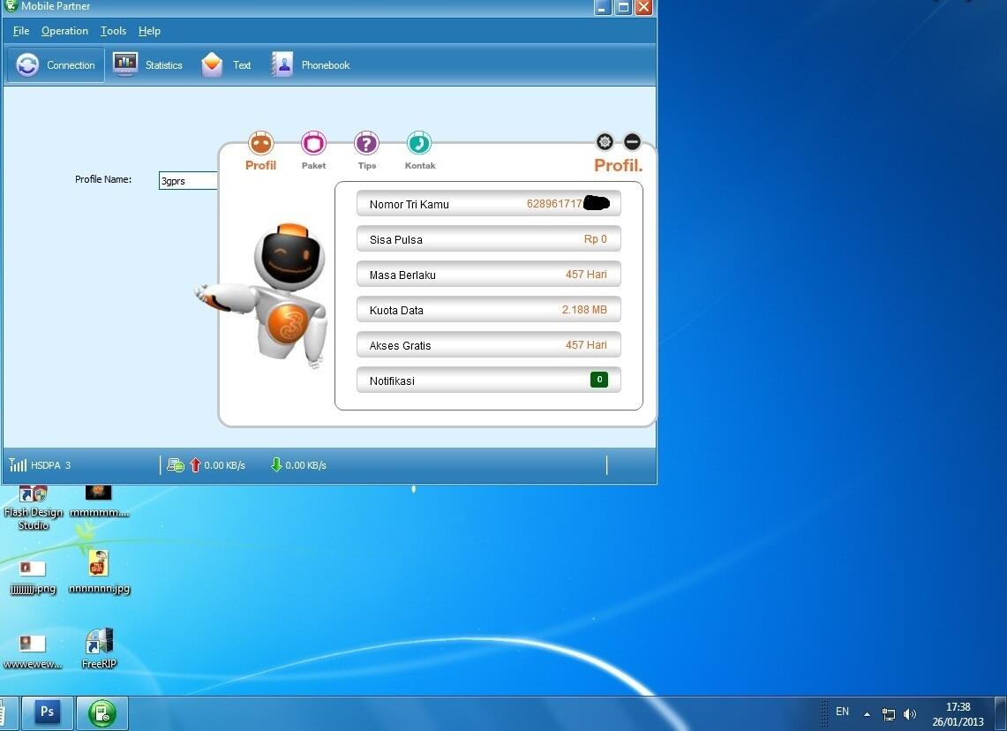Click the Profile Name field showing 3gprs
The width and height of the screenshot is (1007, 731).
(188, 180)
